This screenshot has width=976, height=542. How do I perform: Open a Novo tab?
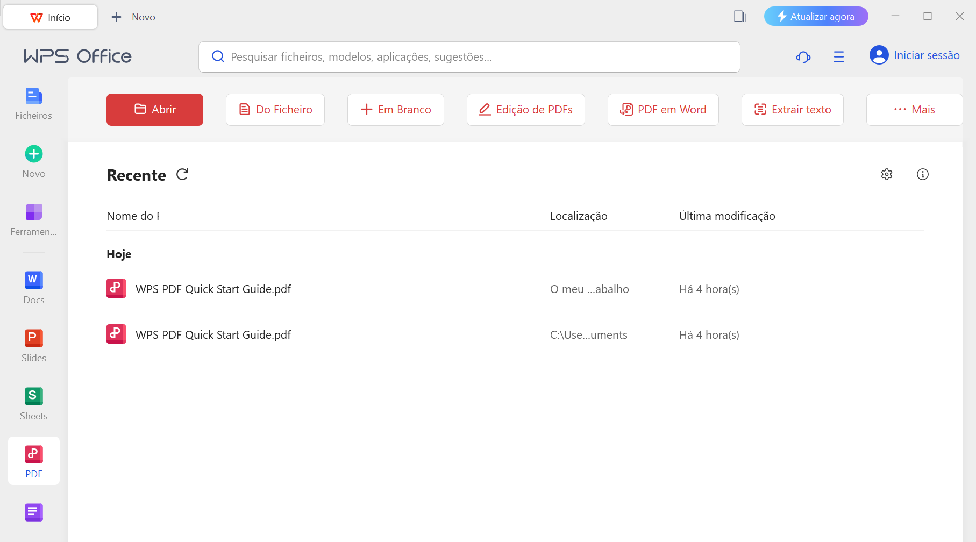[x=133, y=17]
